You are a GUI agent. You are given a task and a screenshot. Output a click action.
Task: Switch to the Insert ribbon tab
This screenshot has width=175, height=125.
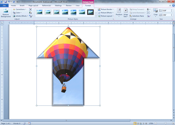pos(22,5)
